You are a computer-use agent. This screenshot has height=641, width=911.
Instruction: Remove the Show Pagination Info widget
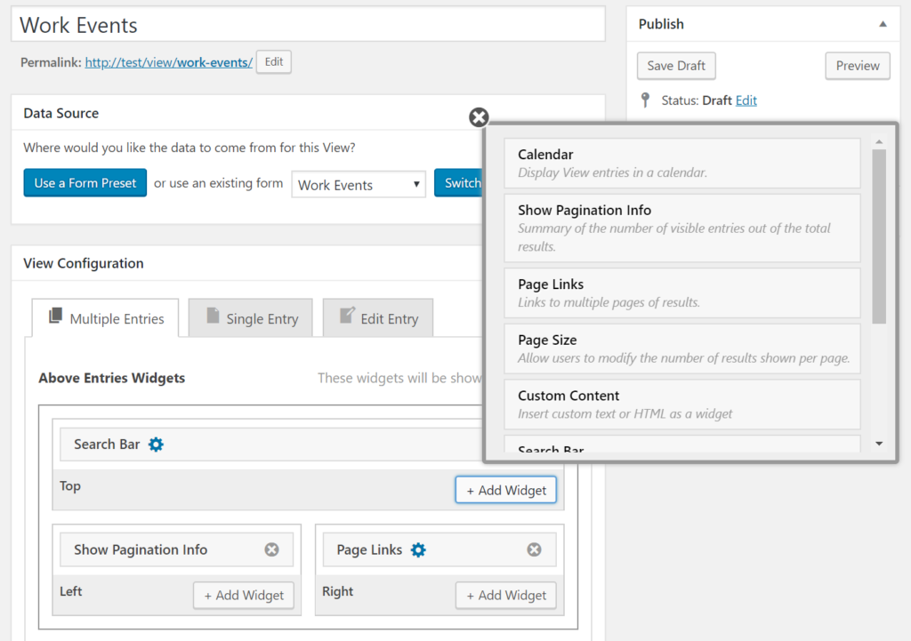pyautogui.click(x=272, y=549)
